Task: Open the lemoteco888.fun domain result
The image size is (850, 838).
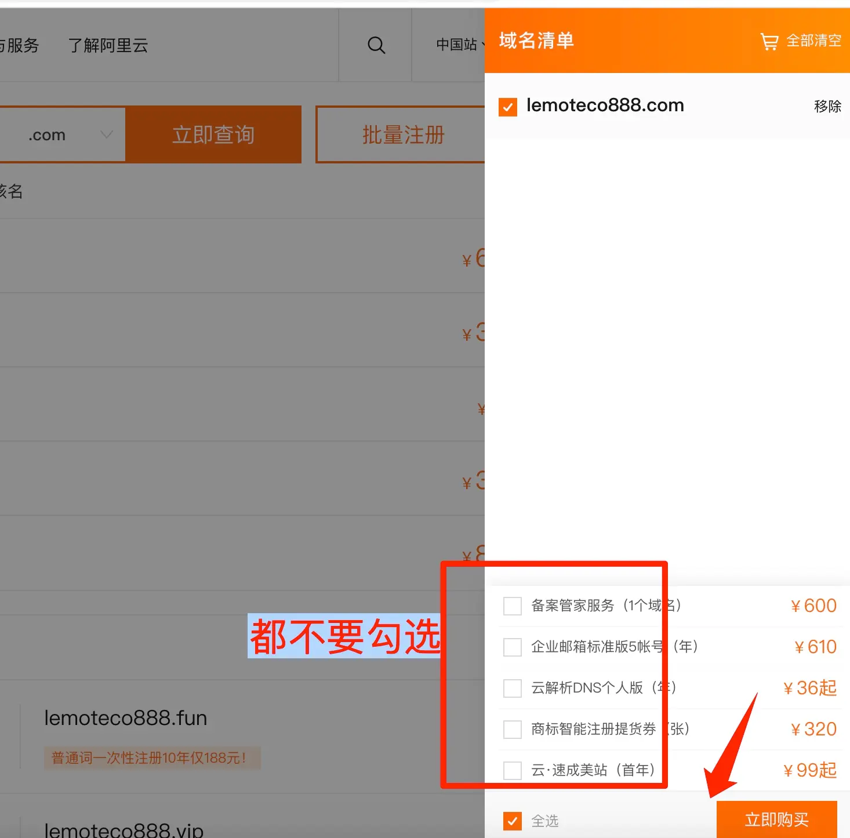Action: coord(126,718)
